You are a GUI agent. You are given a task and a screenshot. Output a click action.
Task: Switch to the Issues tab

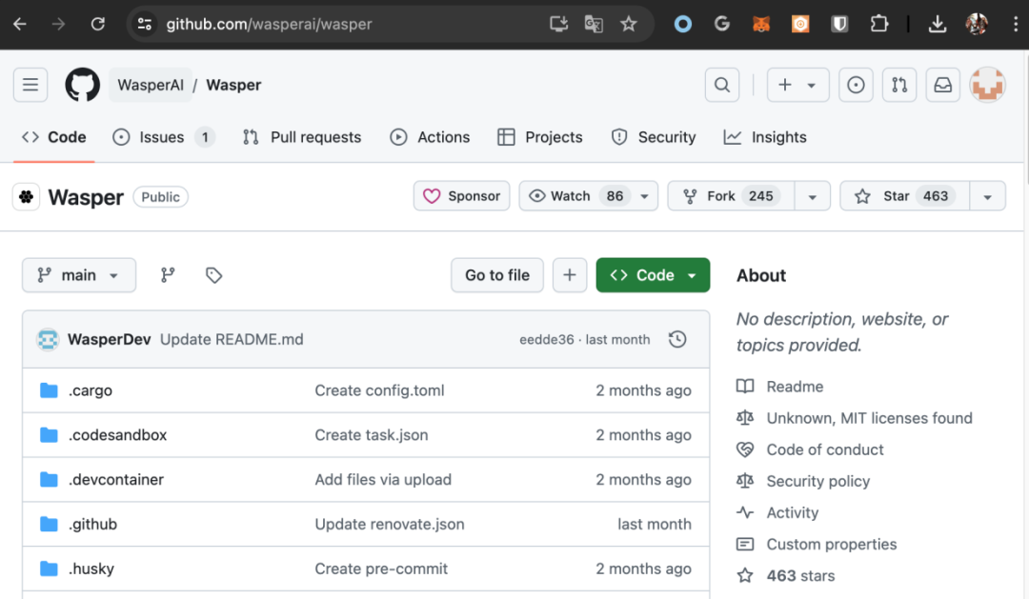[x=164, y=137]
